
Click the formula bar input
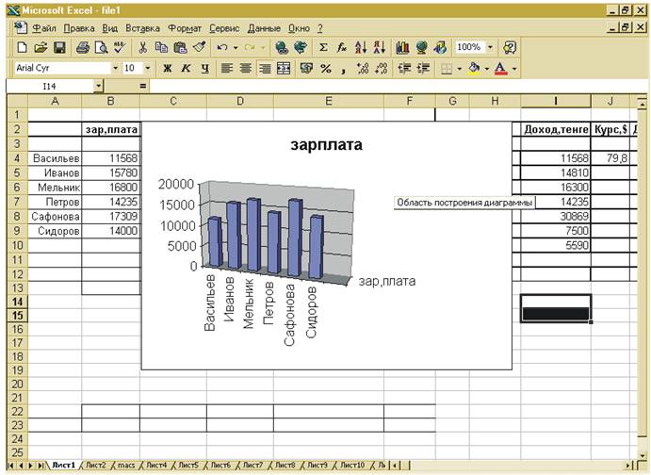[x=398, y=87]
